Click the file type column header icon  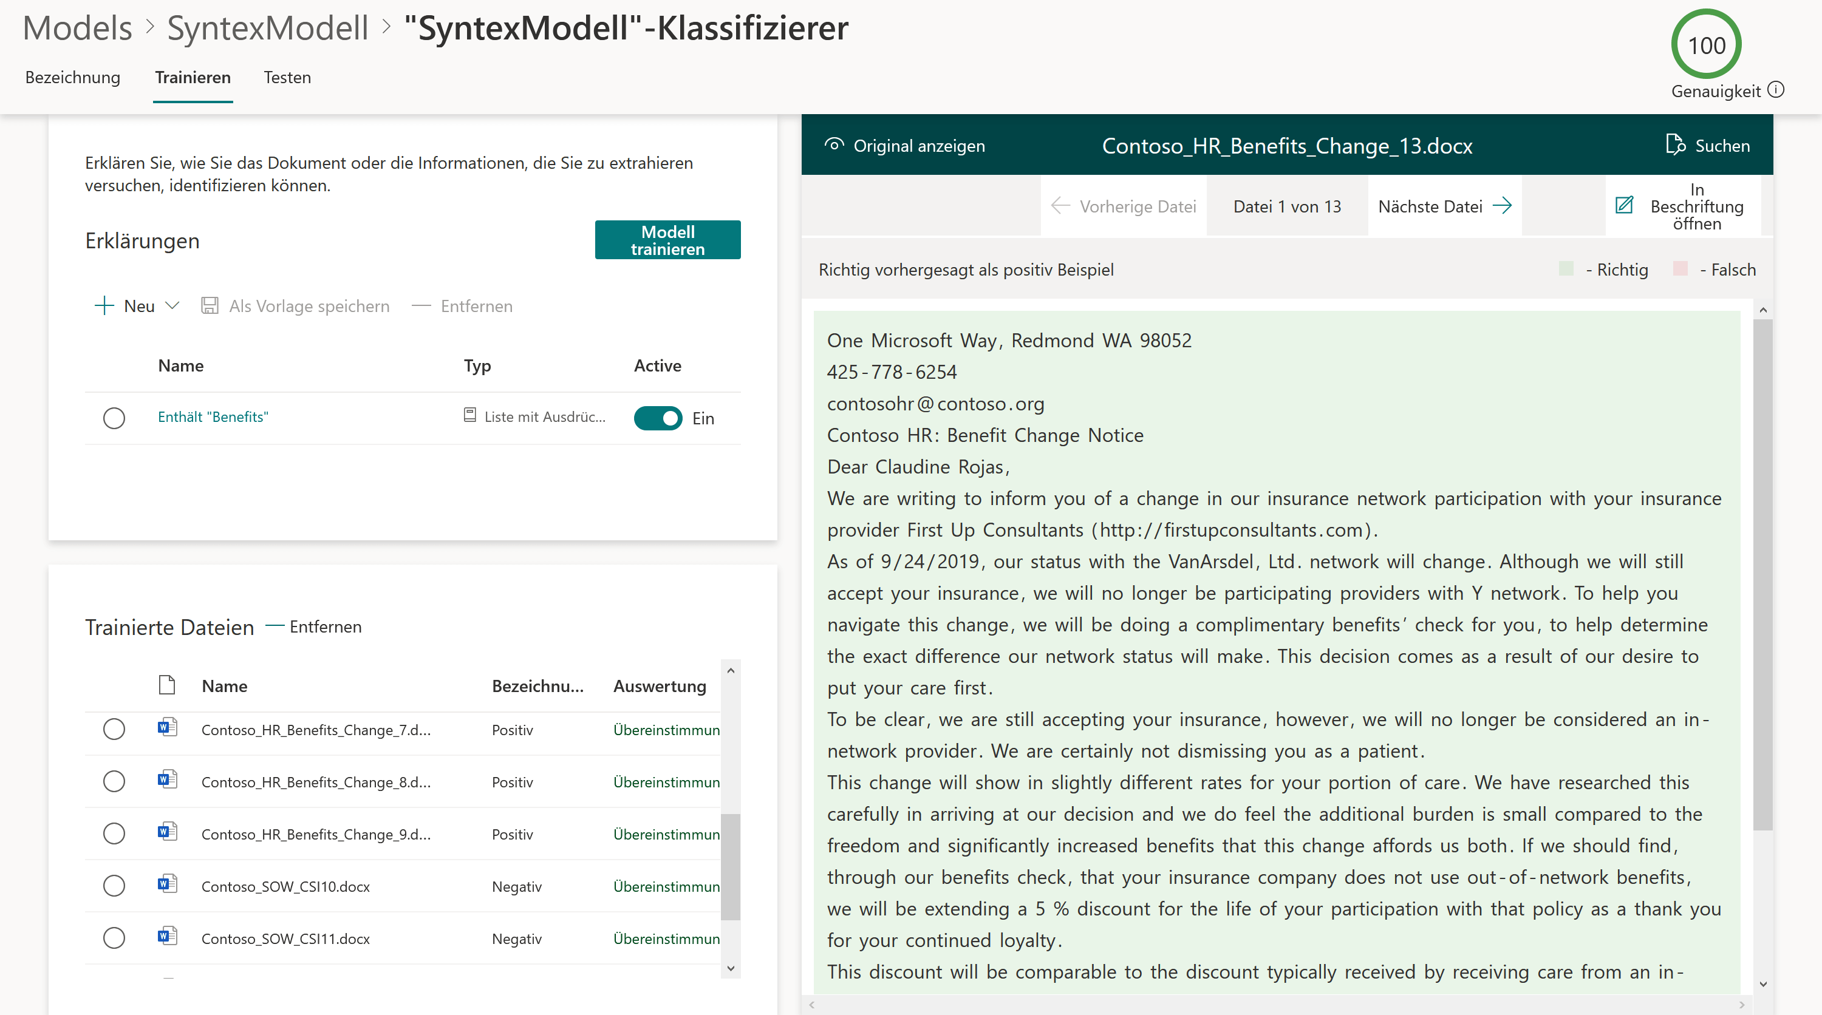167,685
